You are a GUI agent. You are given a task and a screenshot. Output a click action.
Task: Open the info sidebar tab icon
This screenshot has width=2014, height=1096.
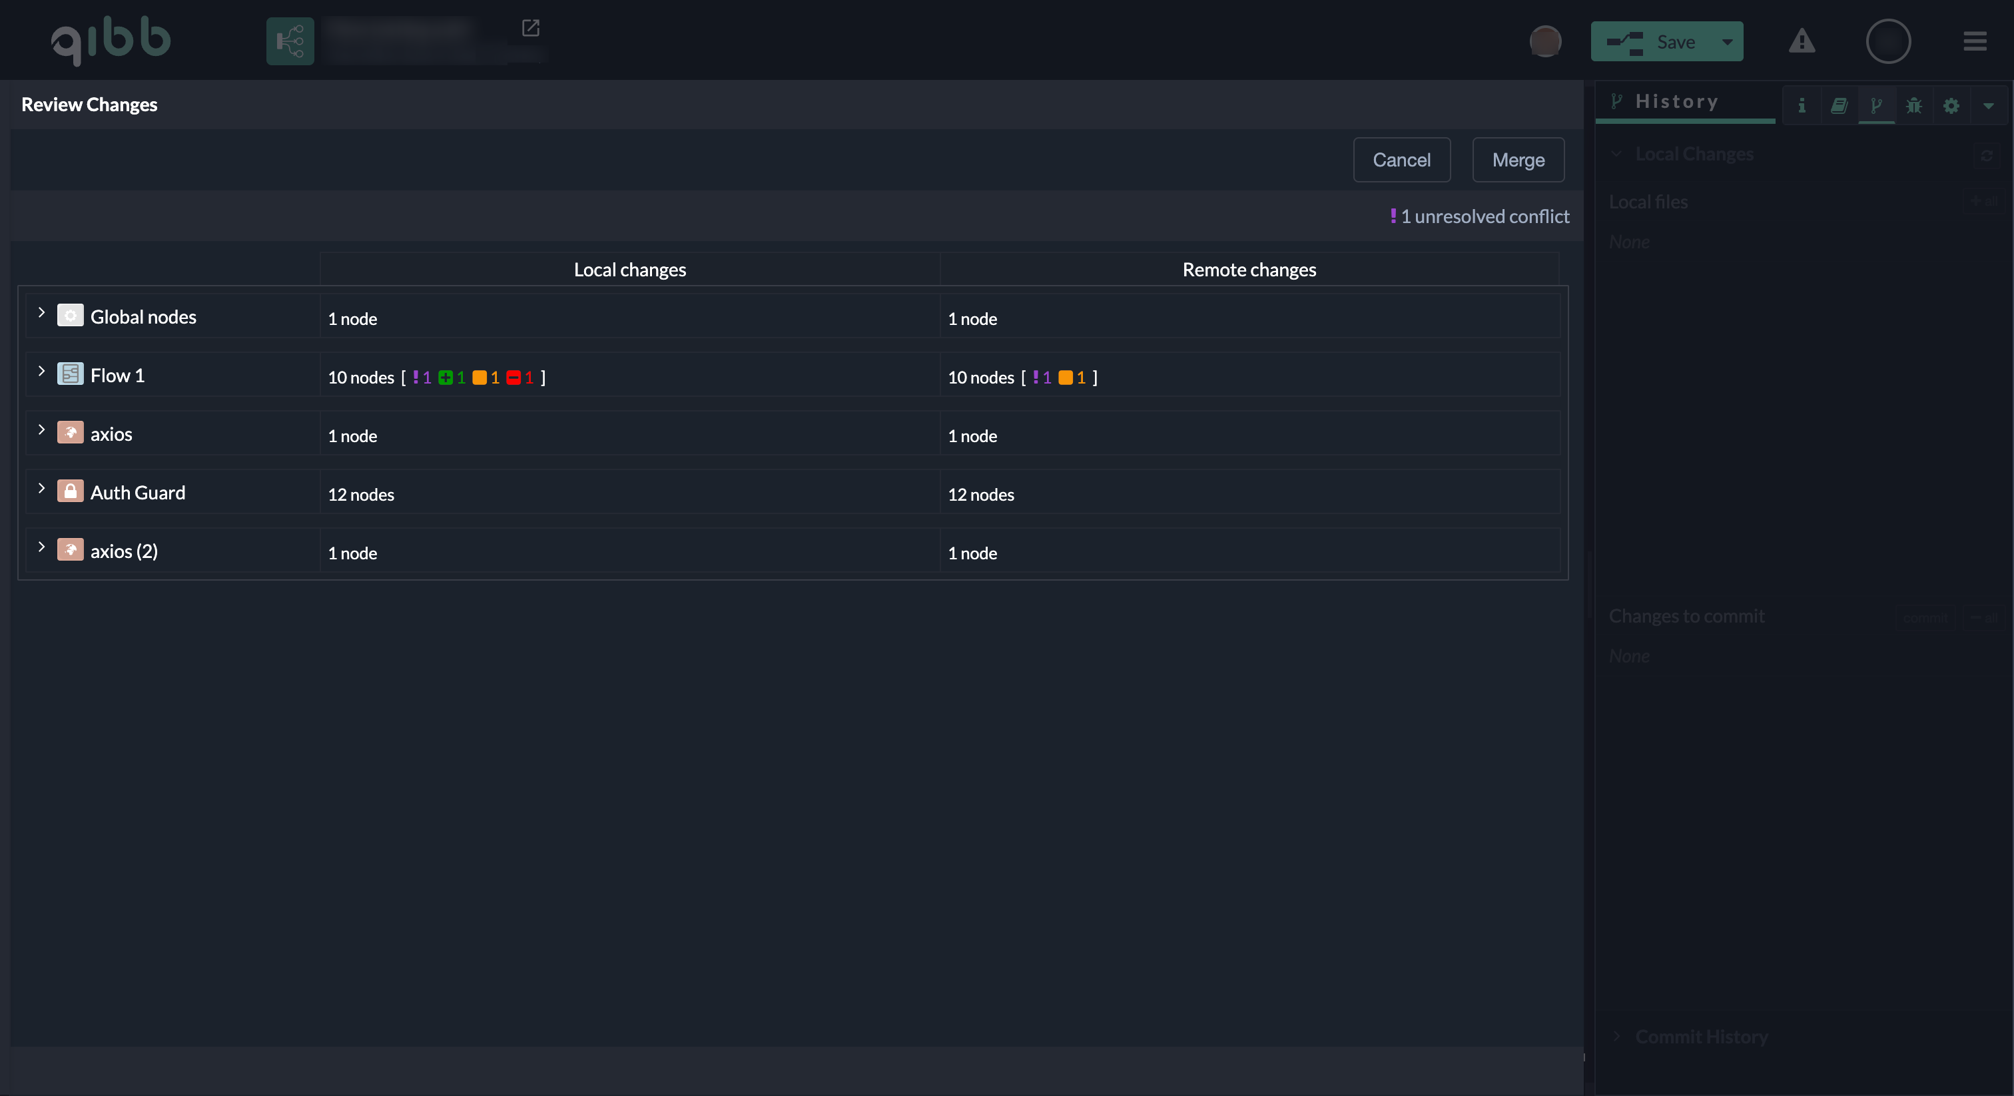coord(1802,105)
